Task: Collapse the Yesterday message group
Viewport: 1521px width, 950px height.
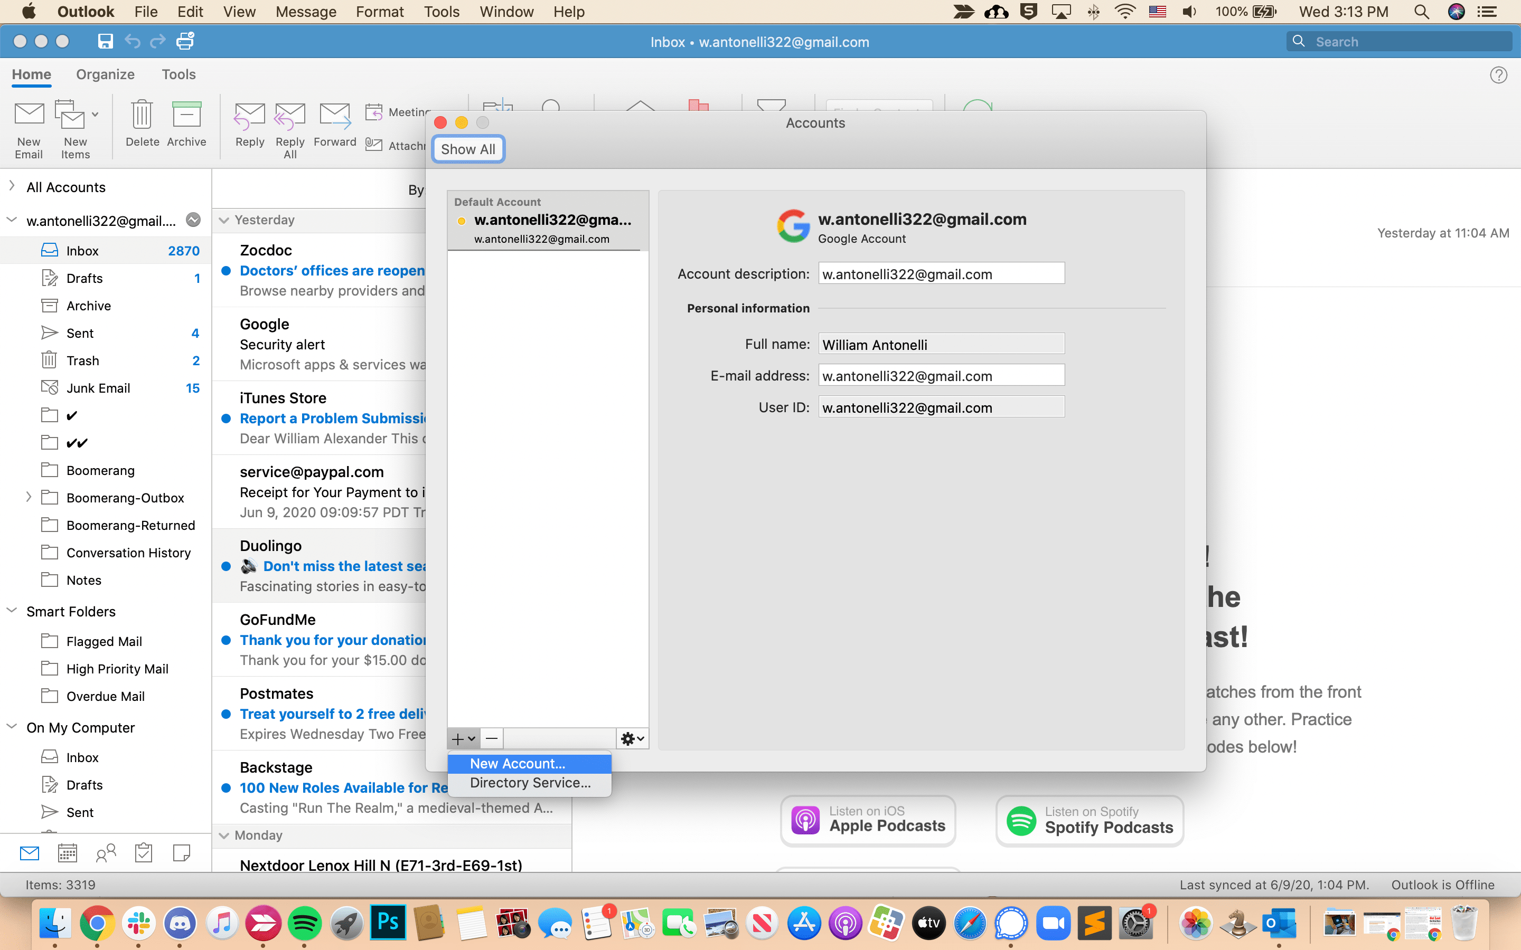Action: tap(224, 220)
